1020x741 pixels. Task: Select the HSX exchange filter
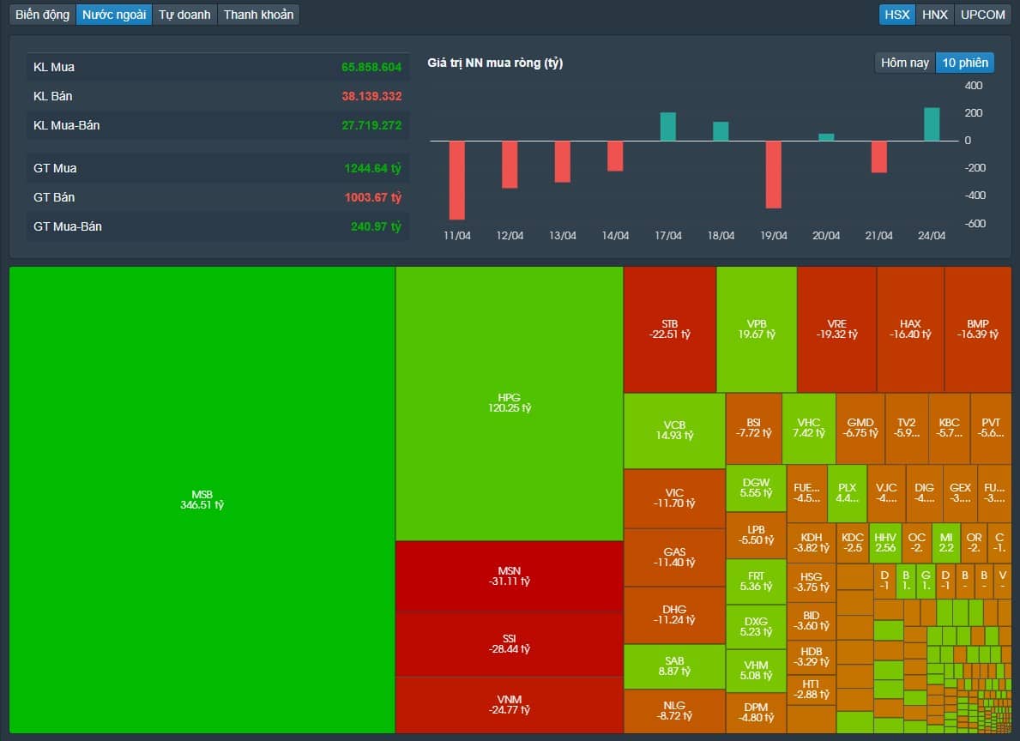click(897, 15)
